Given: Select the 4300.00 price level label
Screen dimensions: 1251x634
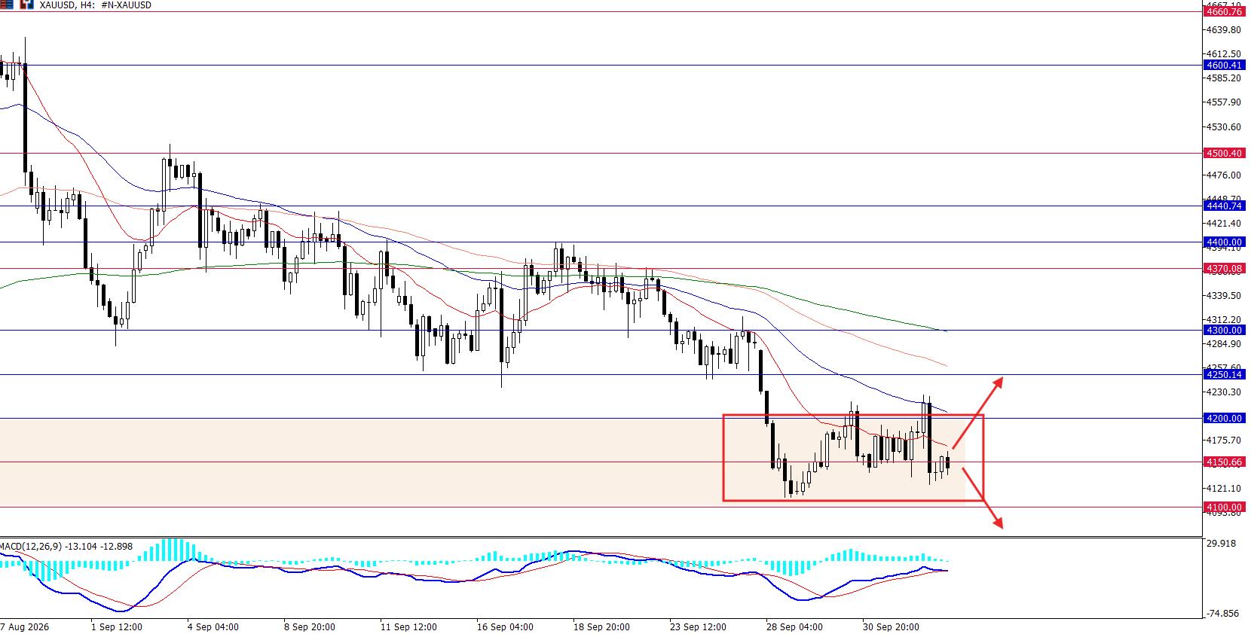Looking at the screenshot, I should 1224,331.
